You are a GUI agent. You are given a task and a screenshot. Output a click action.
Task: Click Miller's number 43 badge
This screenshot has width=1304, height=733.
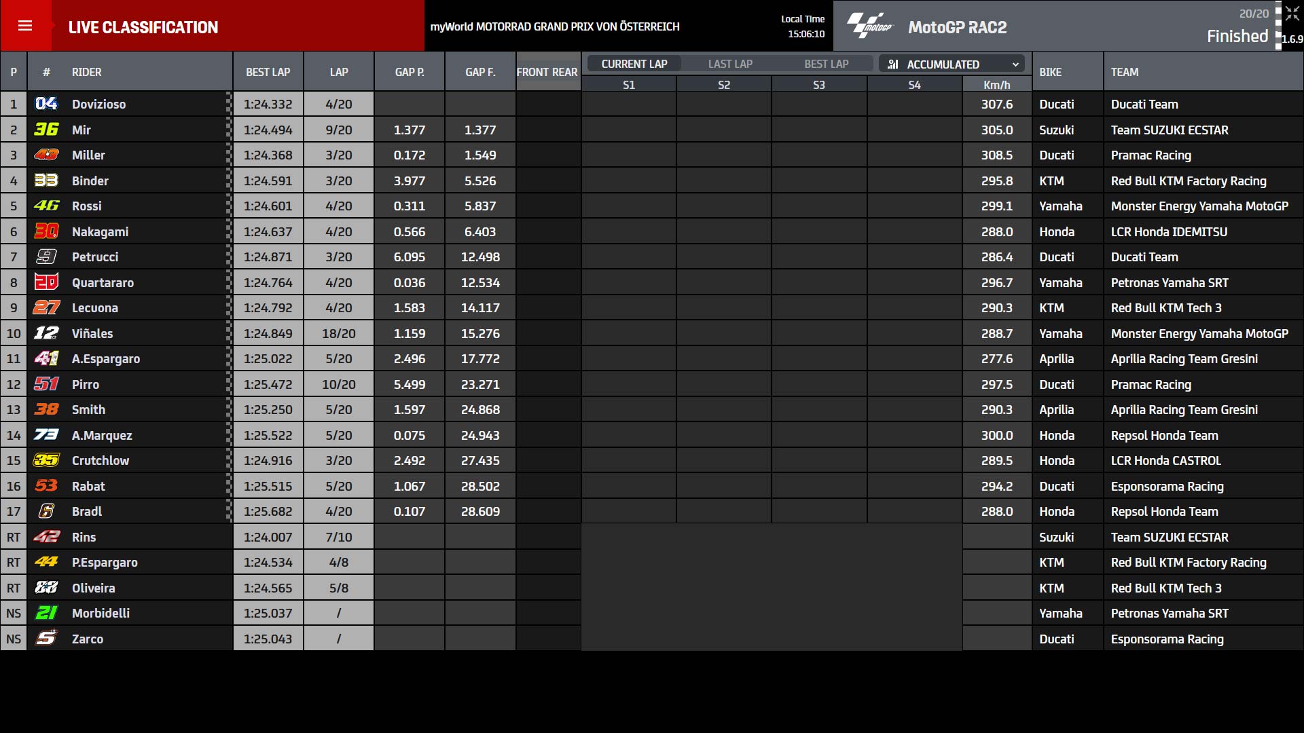46,155
